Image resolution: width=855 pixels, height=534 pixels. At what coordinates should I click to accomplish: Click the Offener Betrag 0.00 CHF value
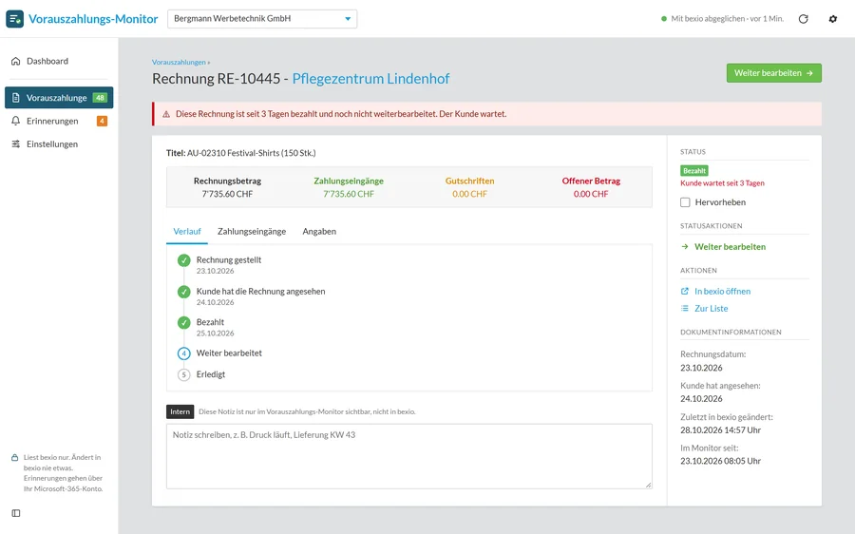click(x=591, y=194)
